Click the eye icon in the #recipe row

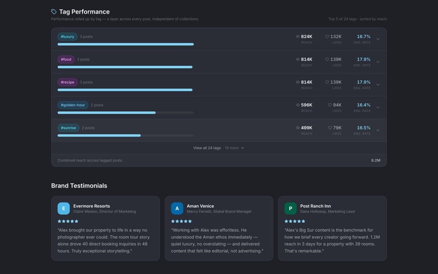tap(298, 82)
